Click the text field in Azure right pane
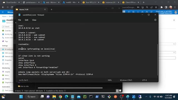 point(167,58)
